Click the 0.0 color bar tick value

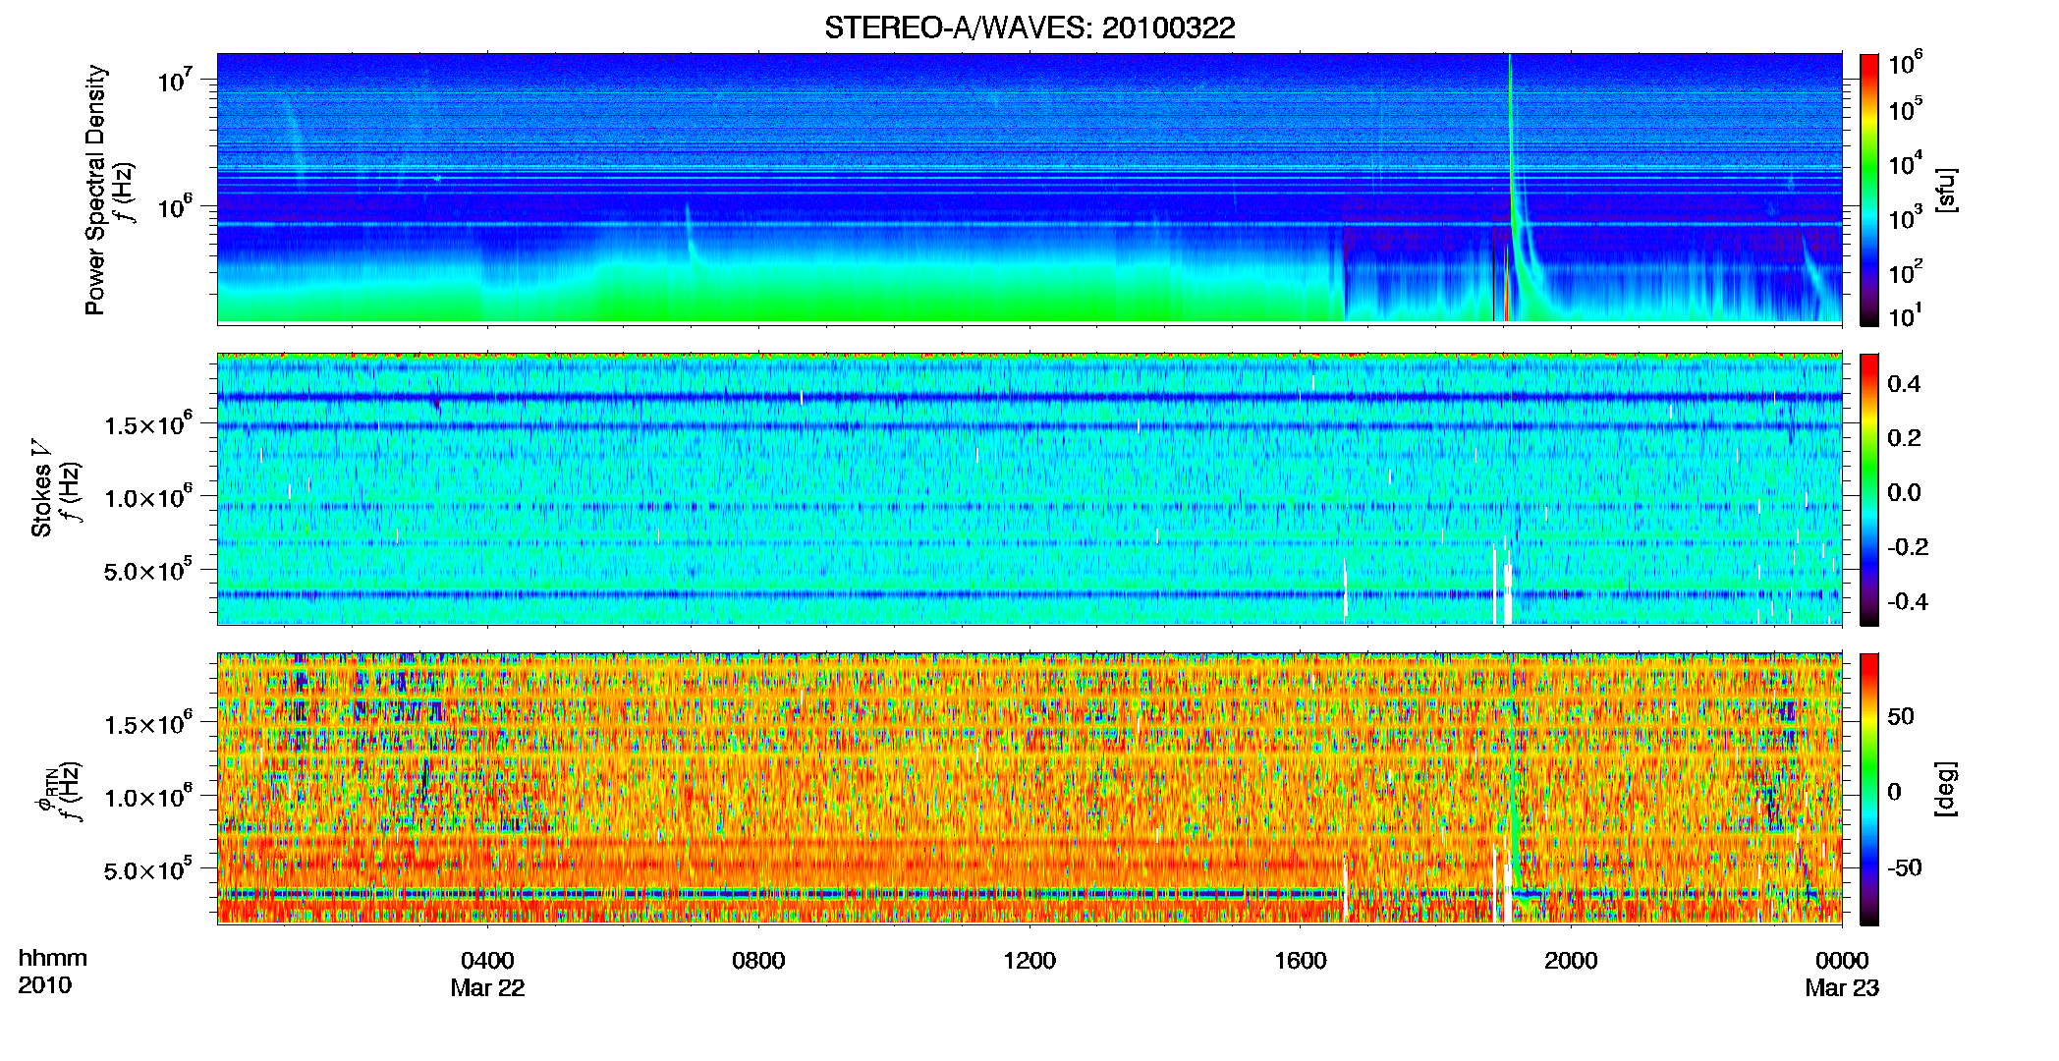point(1904,492)
